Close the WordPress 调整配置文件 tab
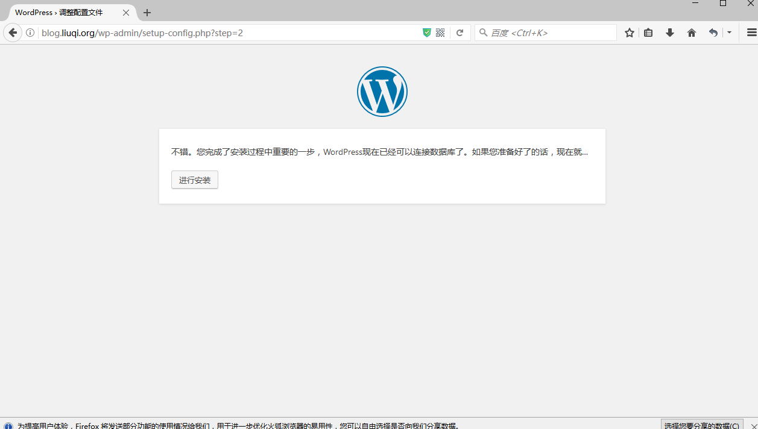 tap(126, 13)
